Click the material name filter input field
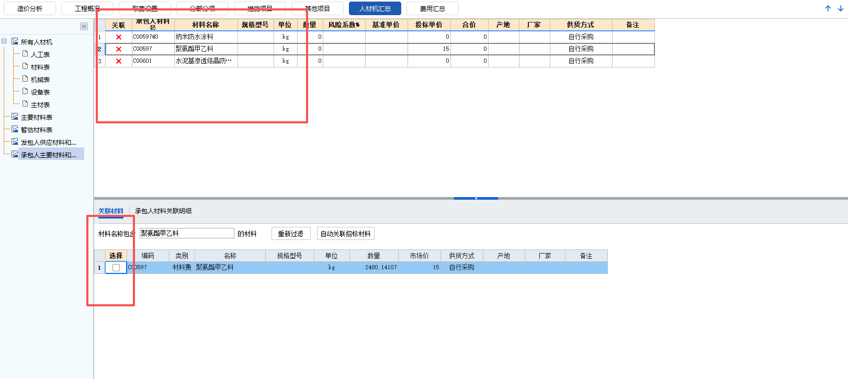The image size is (848, 379). 187,233
